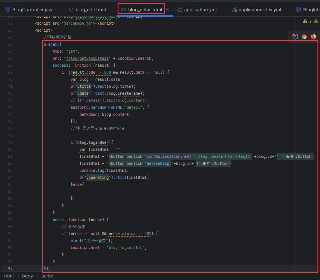
Task: Open the application.yml tab
Action: coord(197,10)
